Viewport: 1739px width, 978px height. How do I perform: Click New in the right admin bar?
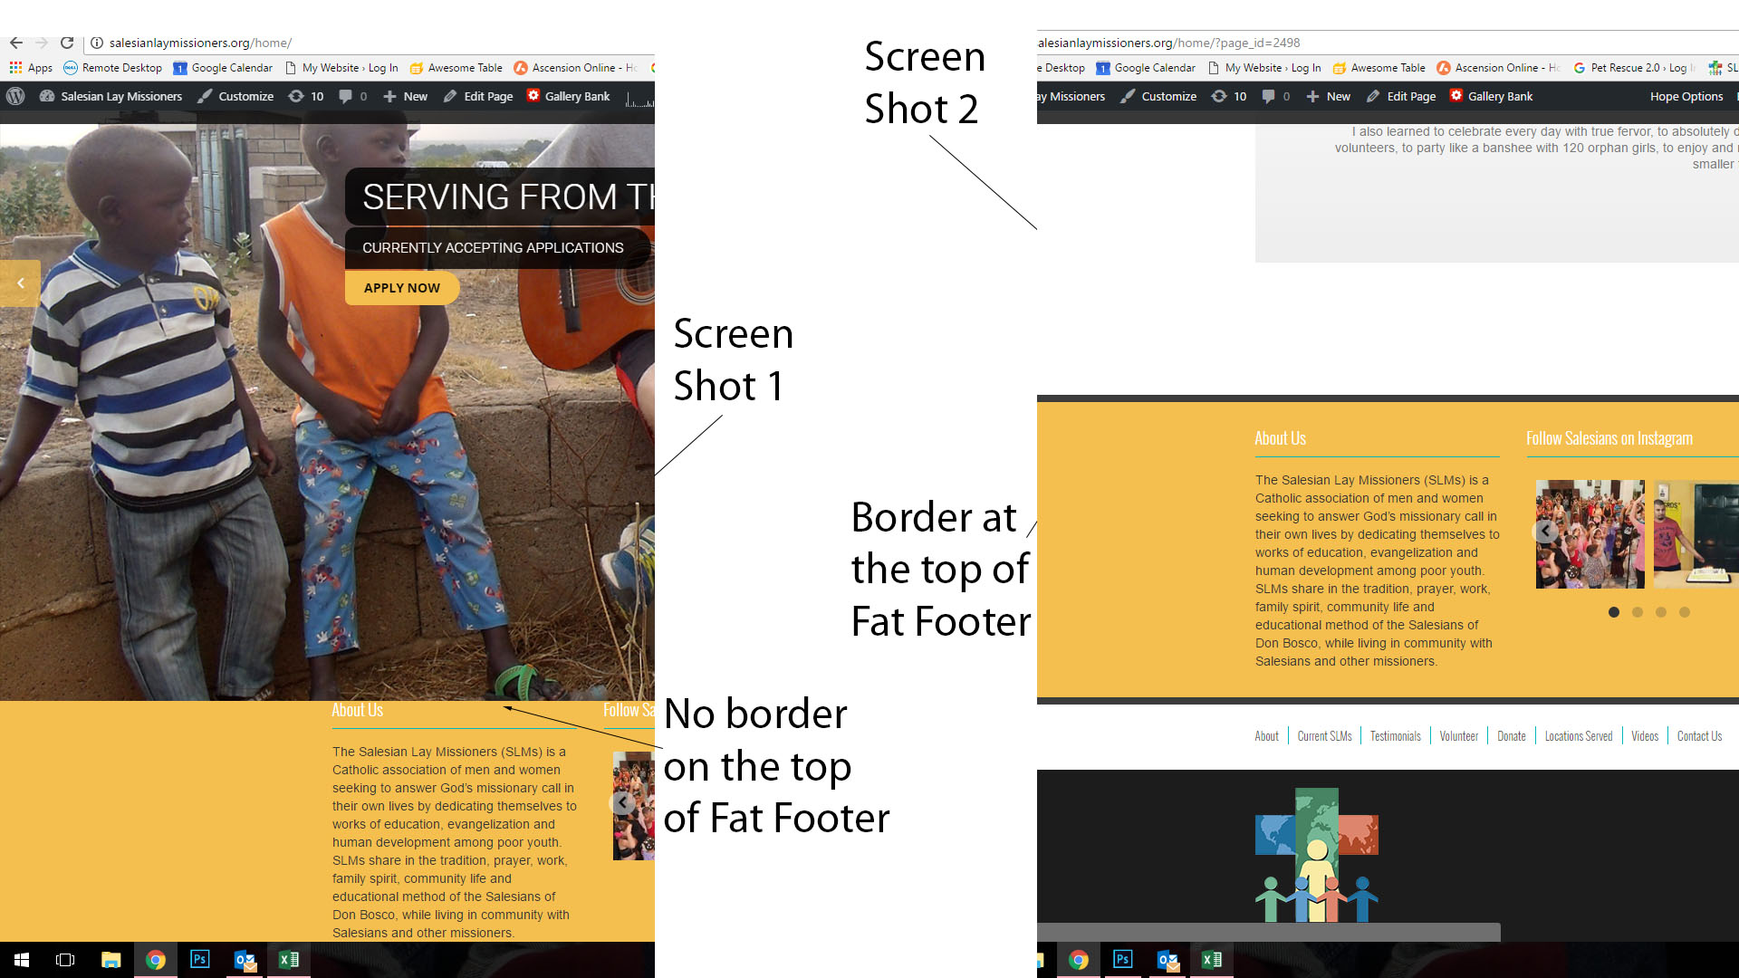pos(1328,96)
